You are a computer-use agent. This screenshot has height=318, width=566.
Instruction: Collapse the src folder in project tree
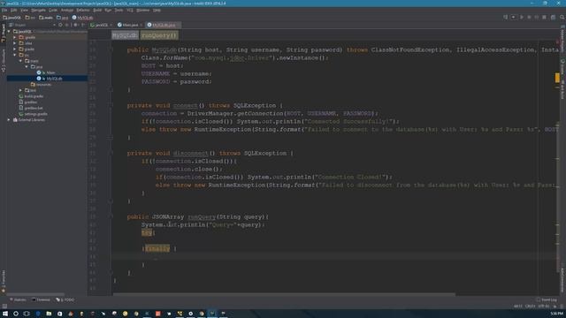15,55
